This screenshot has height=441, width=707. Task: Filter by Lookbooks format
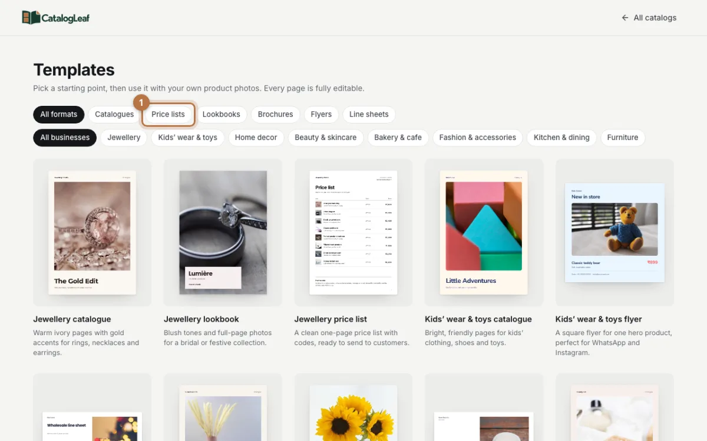pos(222,114)
